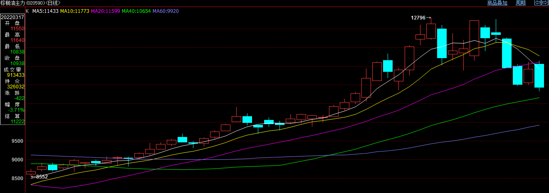Select the MA20:11599 indicator label
The width and height of the screenshot is (549, 193).
pyautogui.click(x=106, y=10)
